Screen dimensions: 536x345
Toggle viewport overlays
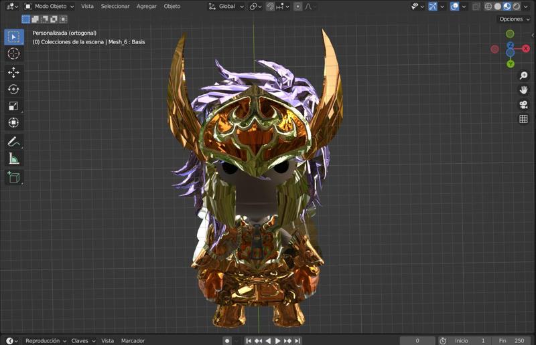454,6
